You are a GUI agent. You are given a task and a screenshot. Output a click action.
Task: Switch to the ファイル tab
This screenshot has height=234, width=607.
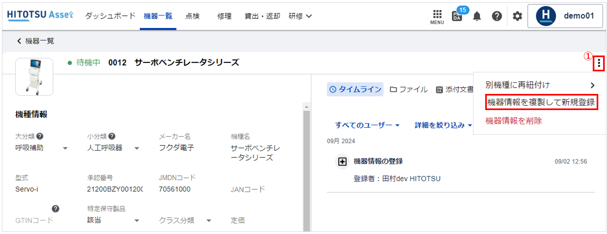[x=409, y=89]
